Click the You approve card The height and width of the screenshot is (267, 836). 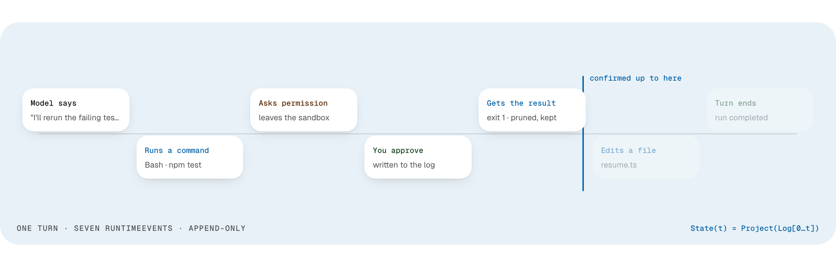coord(418,157)
